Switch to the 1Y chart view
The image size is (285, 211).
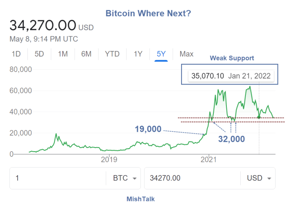pyautogui.click(x=138, y=54)
